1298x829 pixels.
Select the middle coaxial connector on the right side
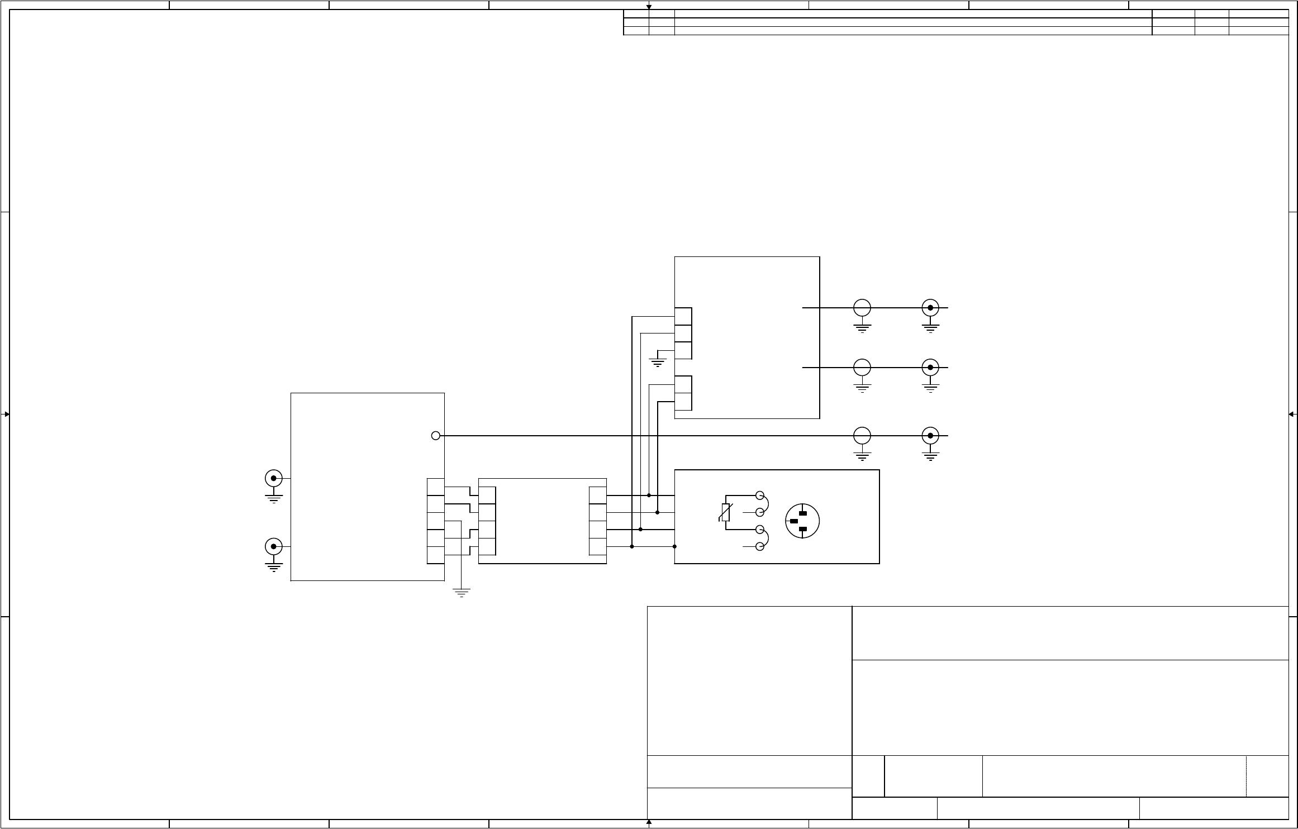pyautogui.click(x=930, y=368)
